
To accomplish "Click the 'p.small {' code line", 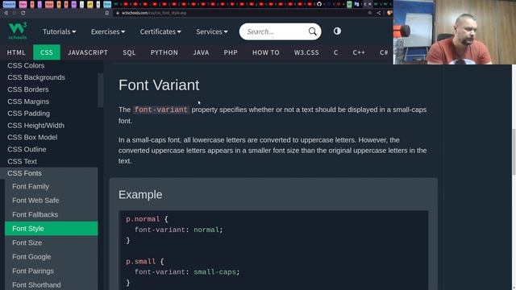I will (x=145, y=261).
